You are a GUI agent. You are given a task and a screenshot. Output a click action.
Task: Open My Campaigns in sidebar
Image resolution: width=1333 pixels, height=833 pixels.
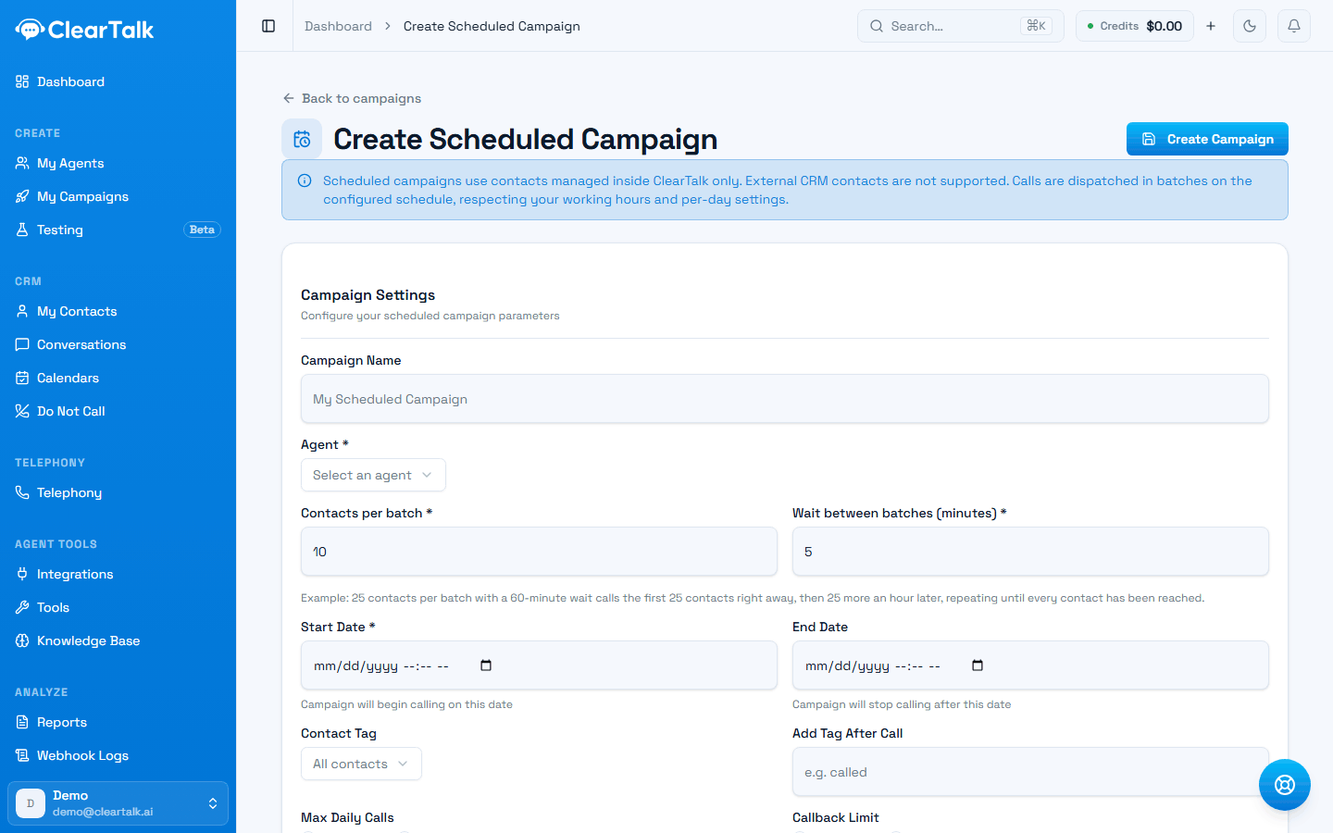(x=118, y=196)
